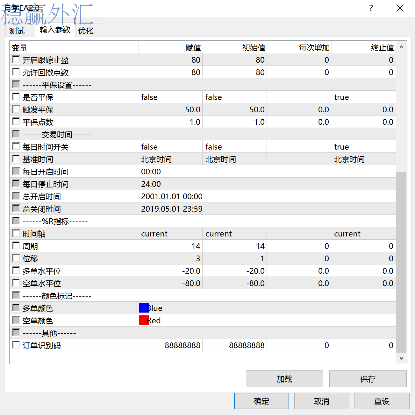The image size is (415, 415).
Task: Click the scrollbar down arrow
Action: point(401,358)
